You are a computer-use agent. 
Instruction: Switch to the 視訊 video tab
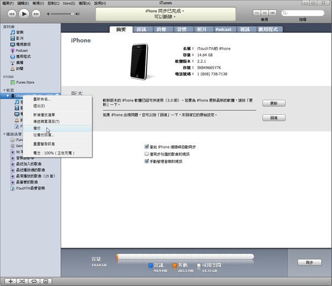click(x=245, y=29)
